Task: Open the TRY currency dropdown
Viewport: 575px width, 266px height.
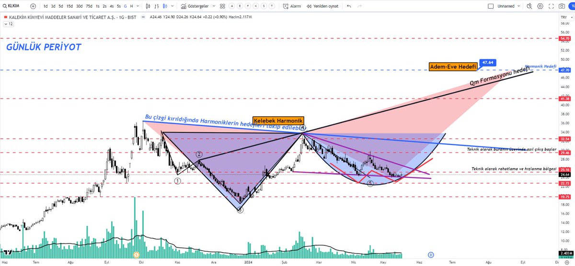Action: pos(566,18)
